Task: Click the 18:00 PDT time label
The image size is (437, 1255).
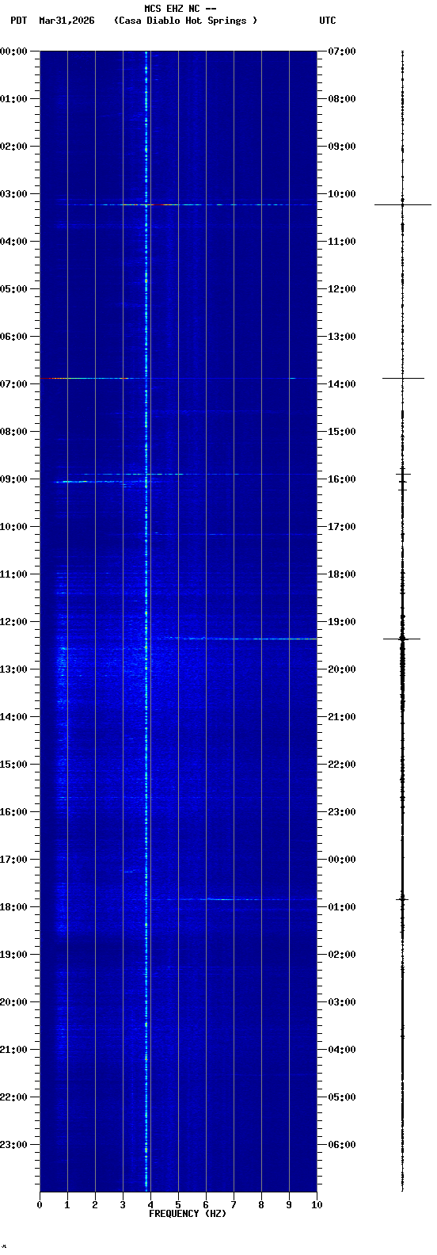Action: click(13, 907)
